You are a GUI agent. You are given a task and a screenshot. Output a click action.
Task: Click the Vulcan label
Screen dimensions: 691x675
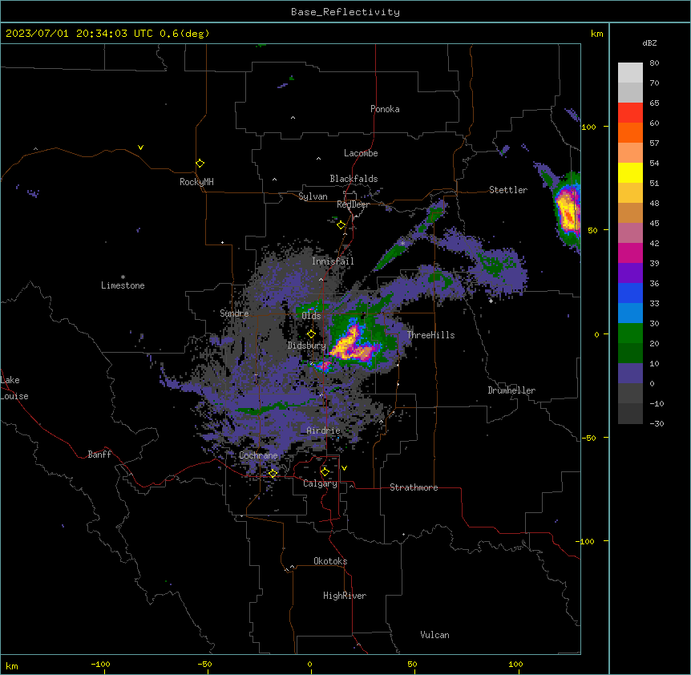coord(435,635)
